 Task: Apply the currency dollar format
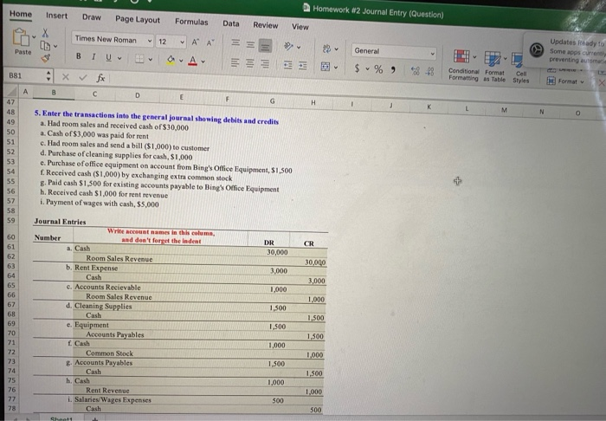[357, 68]
